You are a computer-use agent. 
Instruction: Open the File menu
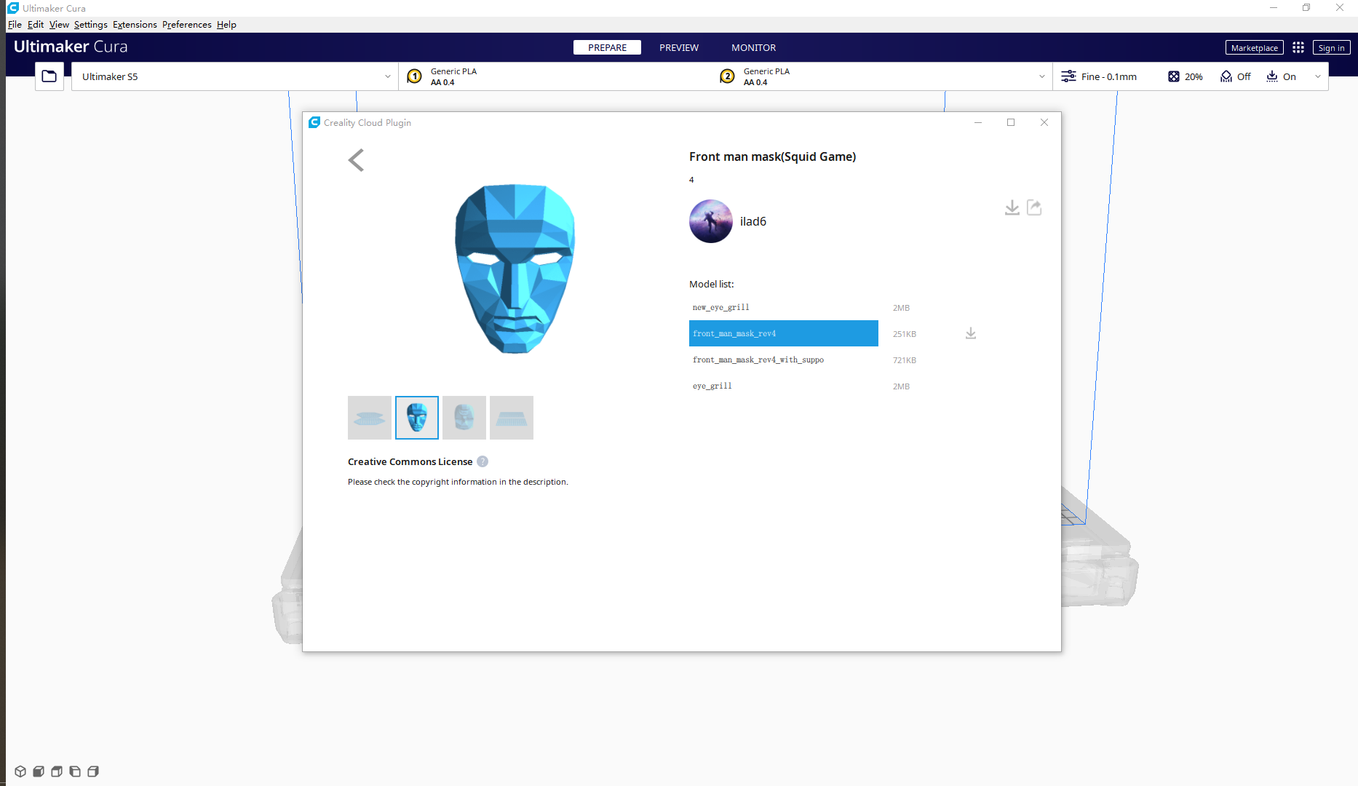pyautogui.click(x=15, y=25)
